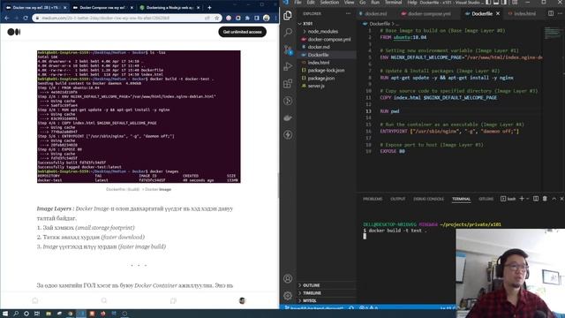
Task: Toggle primary sidebar layout control in title bar
Action: [488, 2]
